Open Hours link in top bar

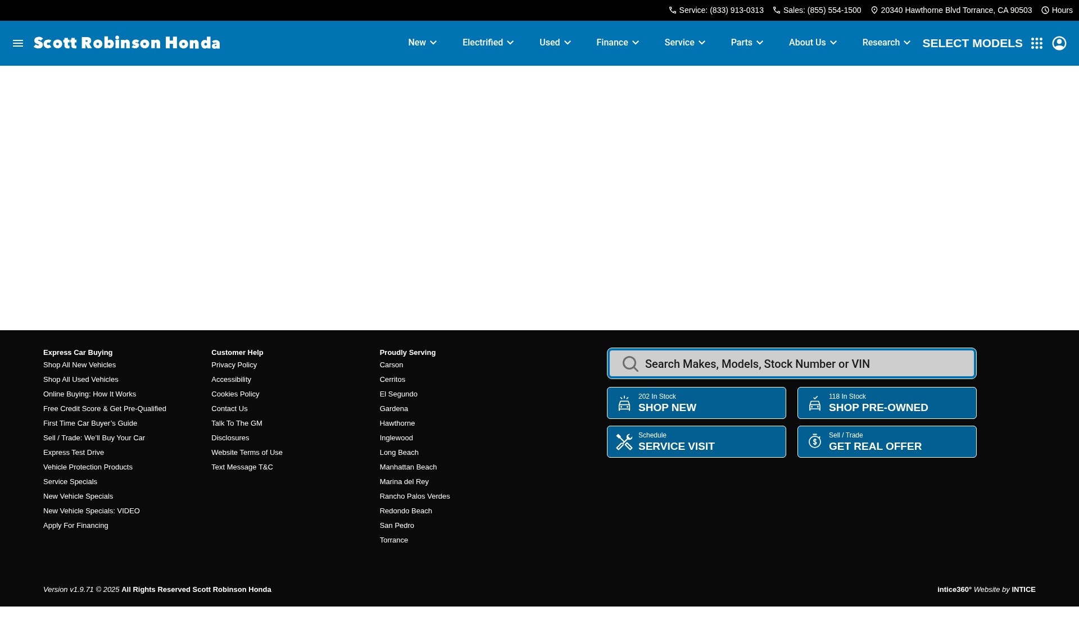click(x=1062, y=10)
